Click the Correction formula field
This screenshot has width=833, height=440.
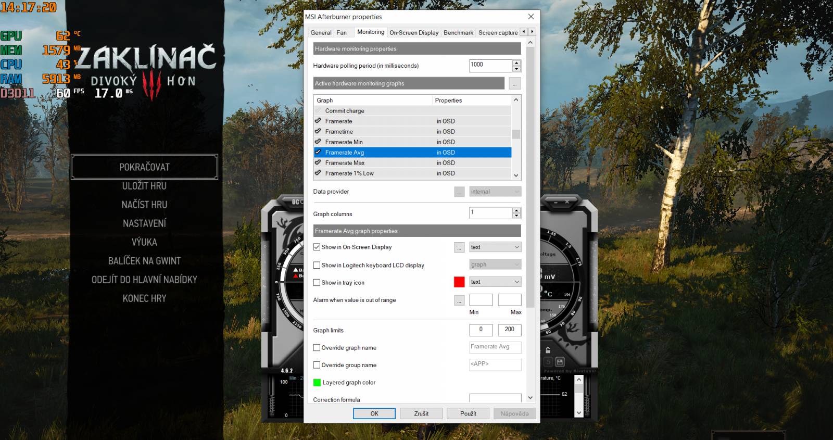[x=495, y=398]
